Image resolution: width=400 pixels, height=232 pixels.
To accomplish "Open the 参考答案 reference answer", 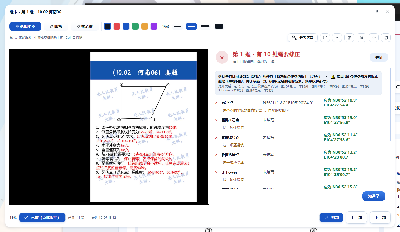I will click(x=303, y=38).
